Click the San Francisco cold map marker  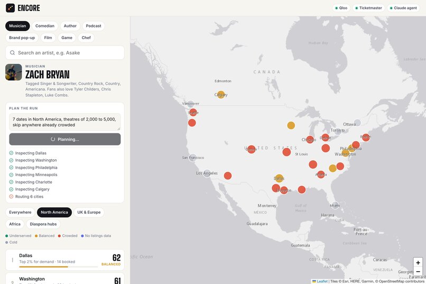192,158
